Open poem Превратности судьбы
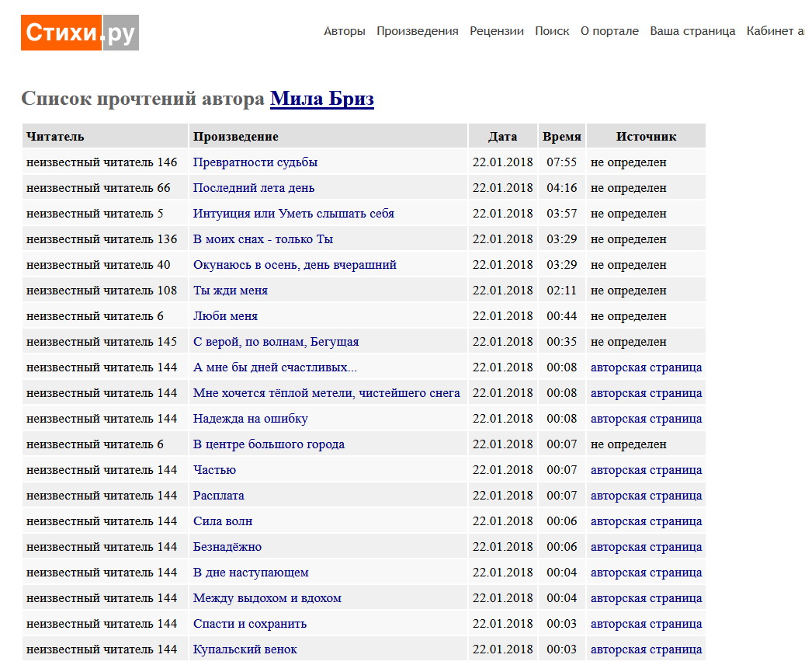Screen dimensions: 805x665 [x=255, y=162]
